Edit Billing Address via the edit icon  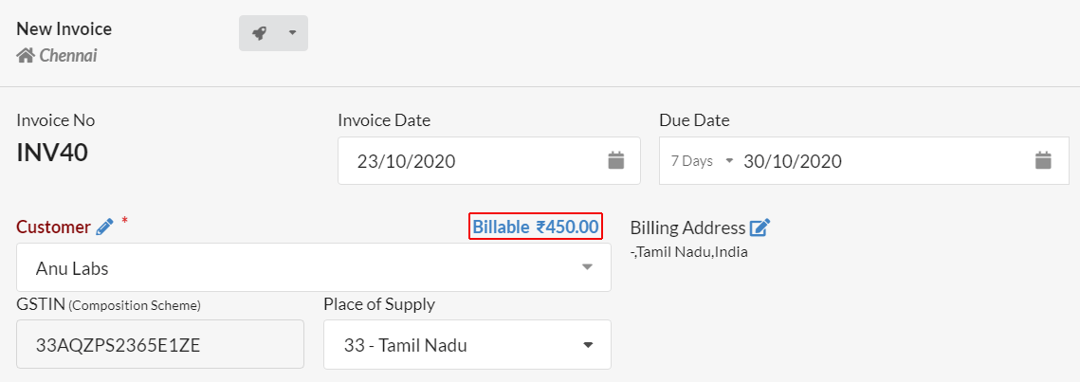pyautogui.click(x=760, y=227)
